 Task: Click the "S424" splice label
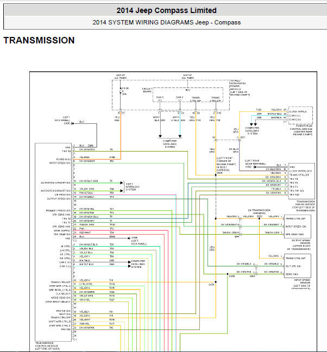click(219, 173)
